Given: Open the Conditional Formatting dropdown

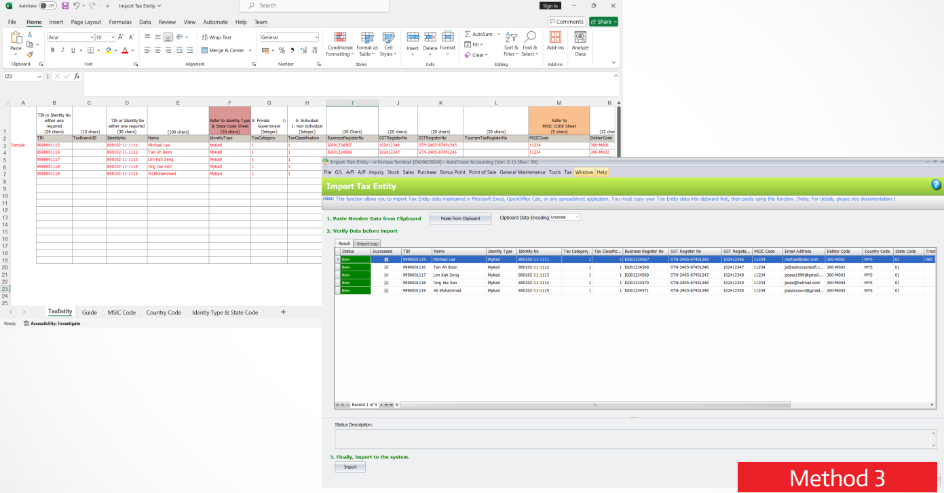Looking at the screenshot, I should click(x=340, y=43).
